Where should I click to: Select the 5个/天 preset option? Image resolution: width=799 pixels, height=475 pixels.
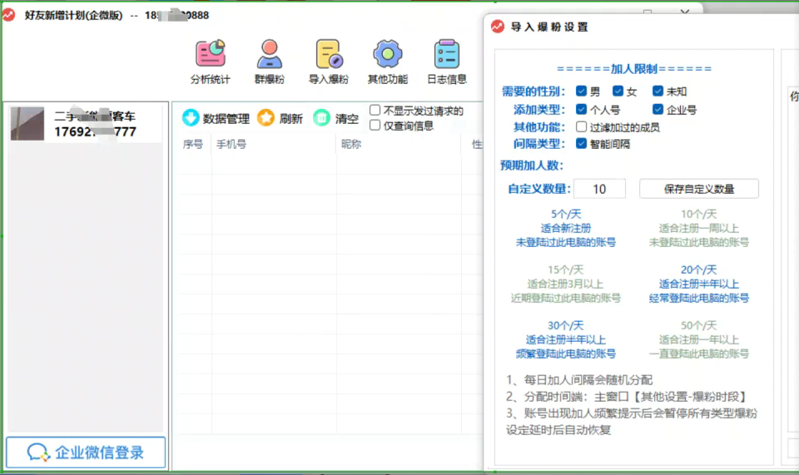coord(566,228)
